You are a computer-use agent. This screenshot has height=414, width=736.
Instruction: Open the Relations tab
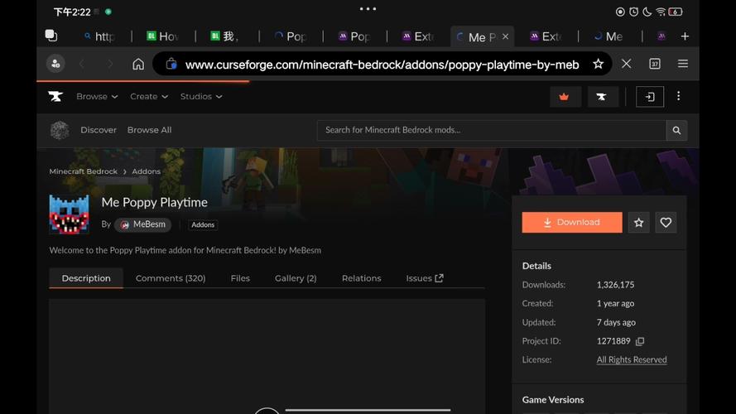tap(362, 278)
